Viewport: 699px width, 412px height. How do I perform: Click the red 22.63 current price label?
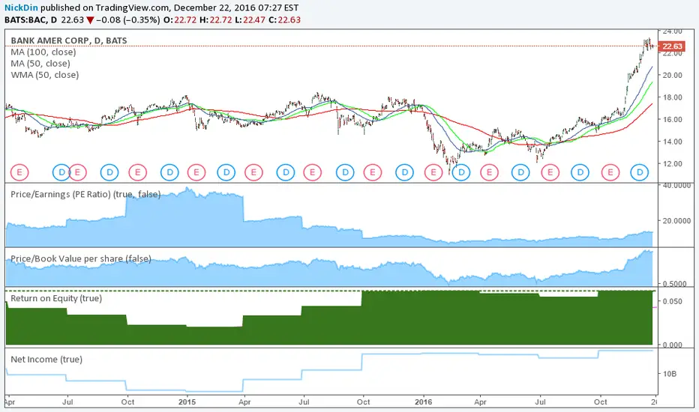pyautogui.click(x=671, y=46)
